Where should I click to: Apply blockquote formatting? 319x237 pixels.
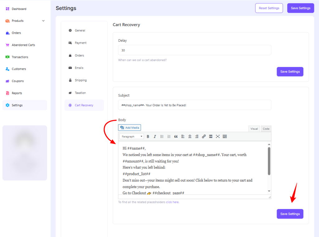(x=176, y=136)
